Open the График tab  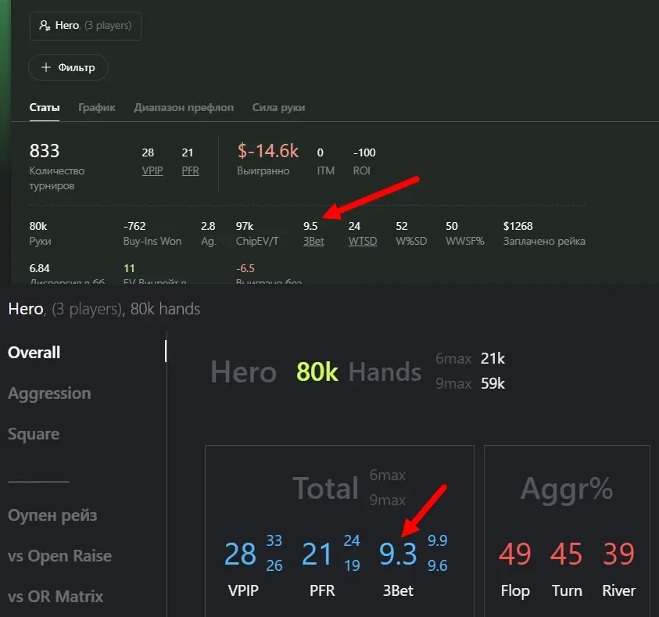coord(97,107)
